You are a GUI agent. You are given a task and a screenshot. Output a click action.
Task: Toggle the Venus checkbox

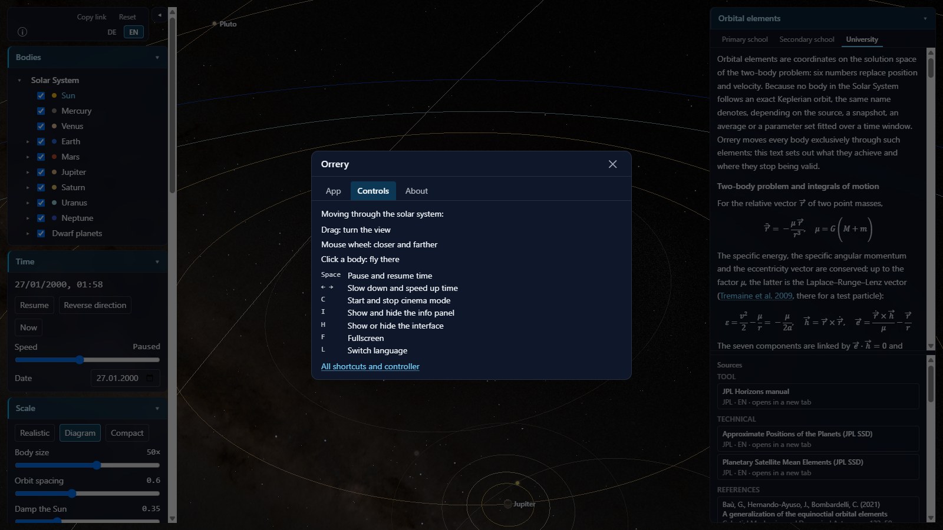(41, 126)
